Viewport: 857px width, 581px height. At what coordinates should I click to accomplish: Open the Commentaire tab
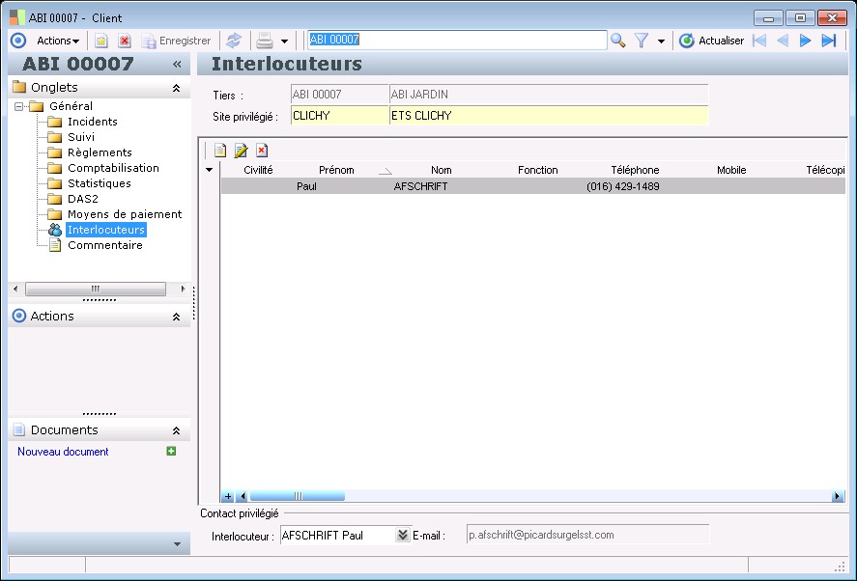coord(105,245)
